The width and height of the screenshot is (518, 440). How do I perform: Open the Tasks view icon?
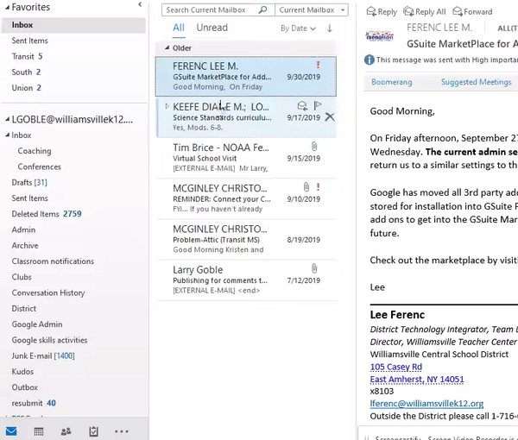click(x=93, y=431)
